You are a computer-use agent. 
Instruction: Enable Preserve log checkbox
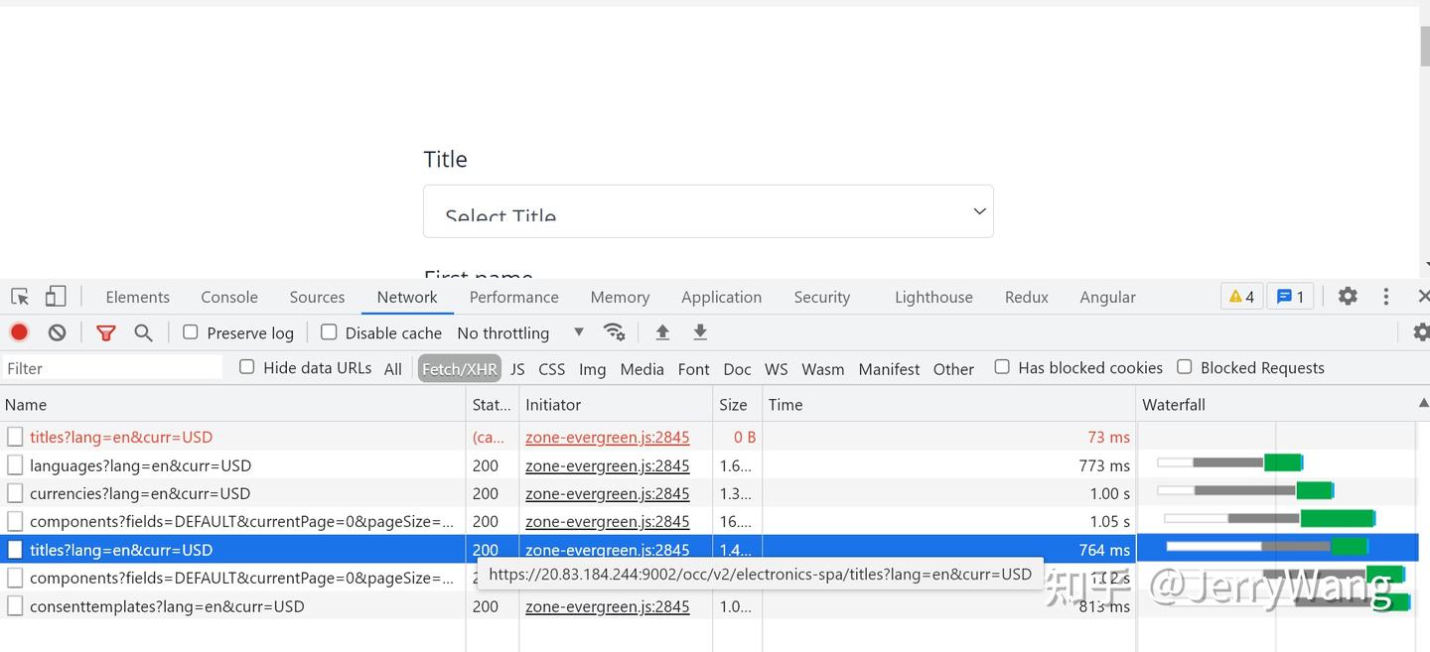(191, 331)
